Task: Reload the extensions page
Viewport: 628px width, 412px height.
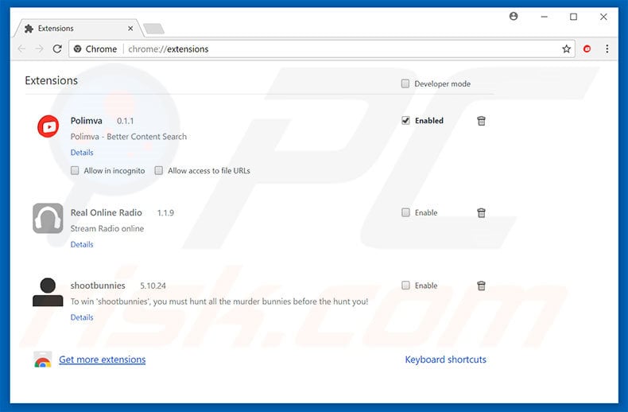Action: (57, 49)
